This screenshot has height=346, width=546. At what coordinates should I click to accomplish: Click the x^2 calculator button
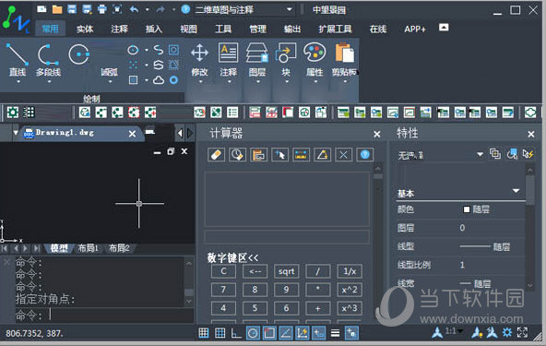[350, 290]
